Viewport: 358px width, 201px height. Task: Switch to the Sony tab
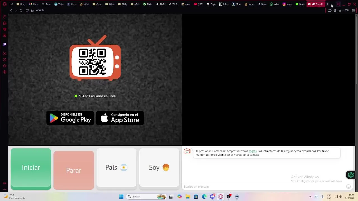21,4
